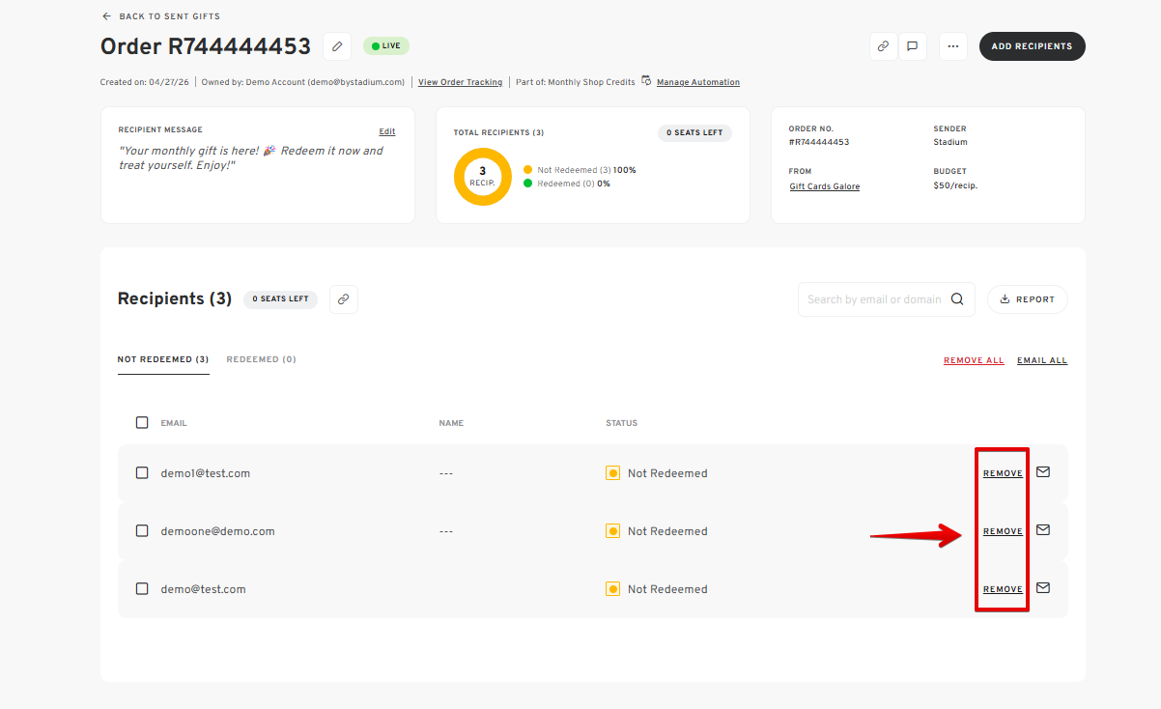Focus the search by email or domain field
The height and width of the screenshot is (709, 1161).
(x=886, y=299)
